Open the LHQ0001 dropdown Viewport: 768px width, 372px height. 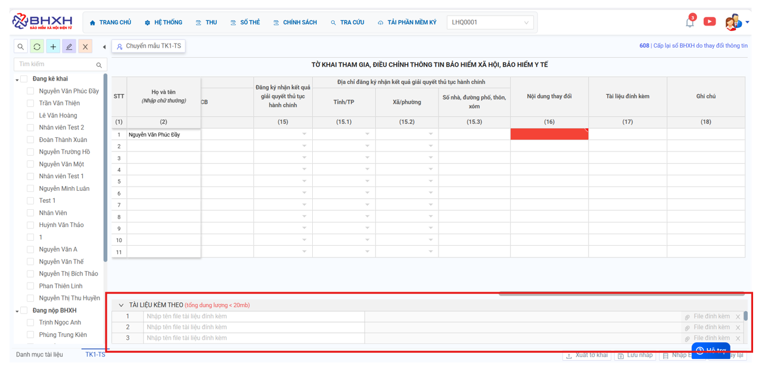click(490, 23)
